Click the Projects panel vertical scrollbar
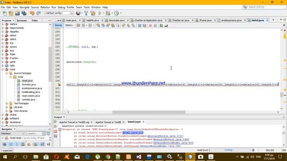Screen dimensions: 287x161 50,64
